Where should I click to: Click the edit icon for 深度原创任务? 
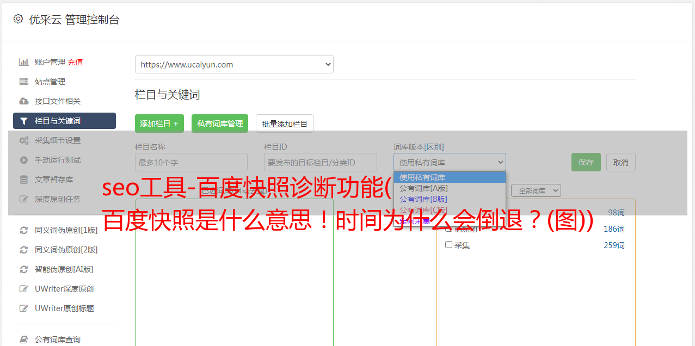24,199
